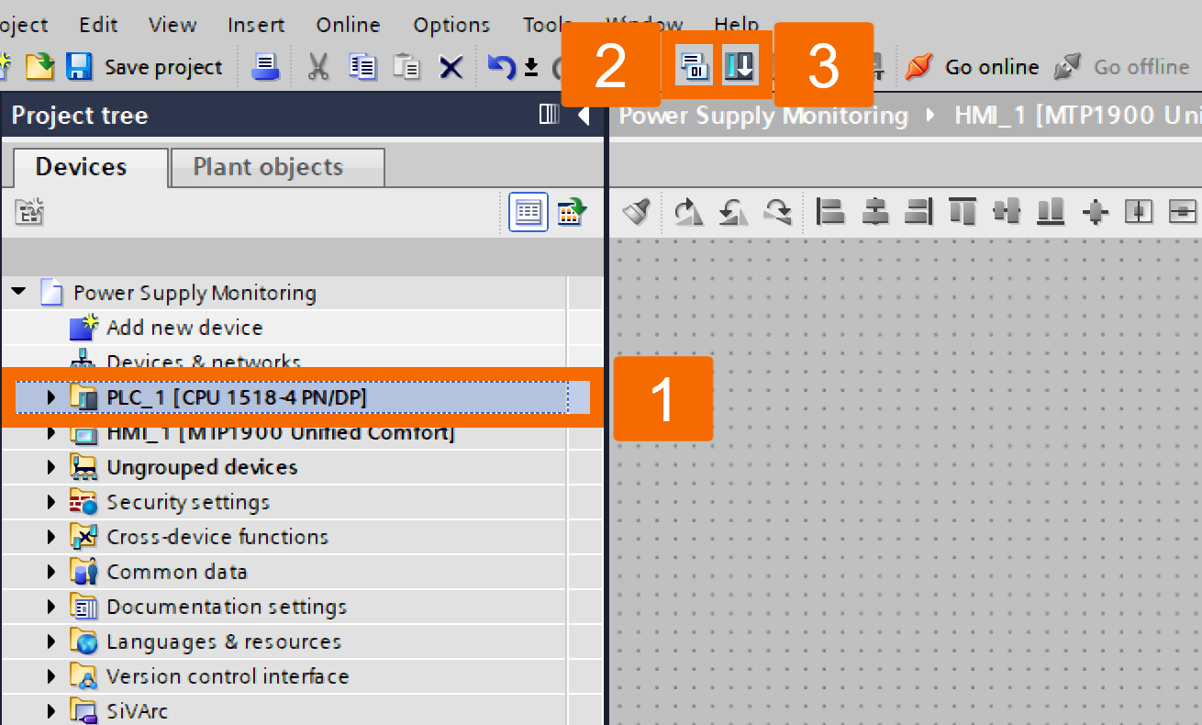The width and height of the screenshot is (1202, 725).
Task: Open the undo history dropdown arrow
Action: tap(531, 67)
